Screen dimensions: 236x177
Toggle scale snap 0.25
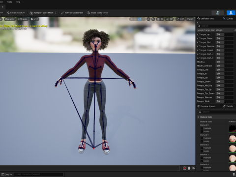(x=180, y=19)
